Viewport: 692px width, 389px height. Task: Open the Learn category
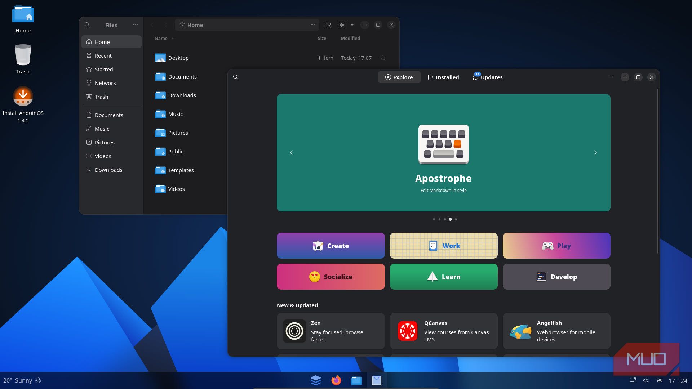point(444,277)
